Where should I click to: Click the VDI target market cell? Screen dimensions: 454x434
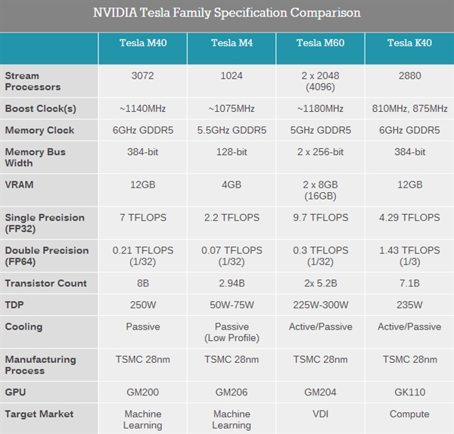320,414
